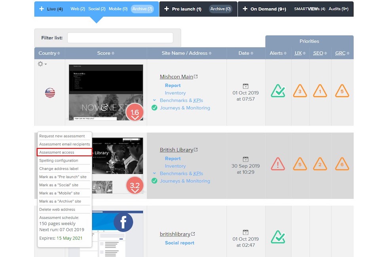Sort by Site Name / Address column

(x=186, y=53)
